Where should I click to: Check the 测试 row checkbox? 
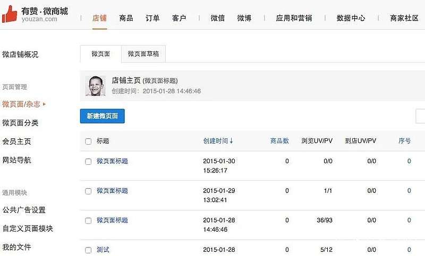(88, 250)
